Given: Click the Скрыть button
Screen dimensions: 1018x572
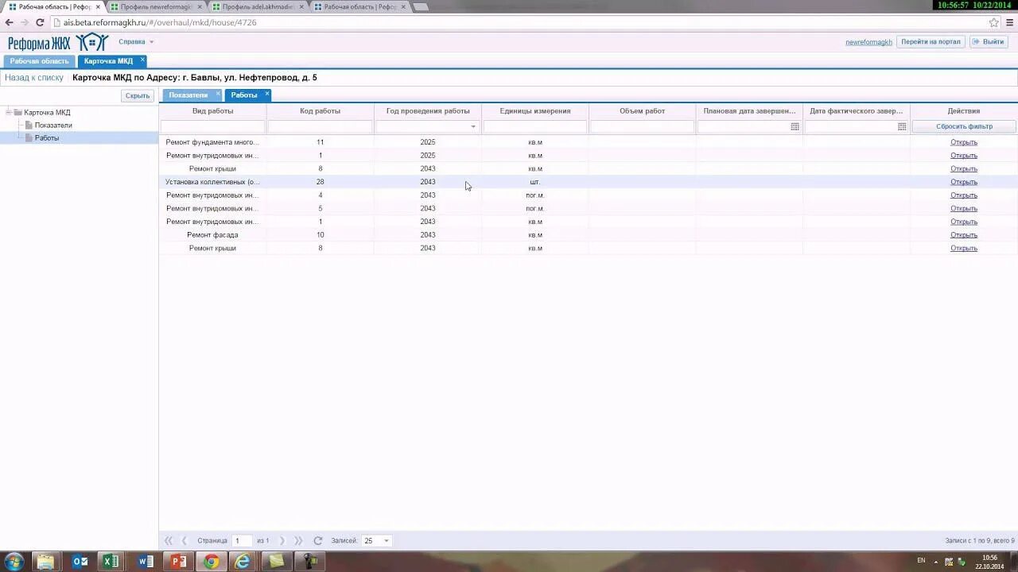Looking at the screenshot, I should [138, 95].
